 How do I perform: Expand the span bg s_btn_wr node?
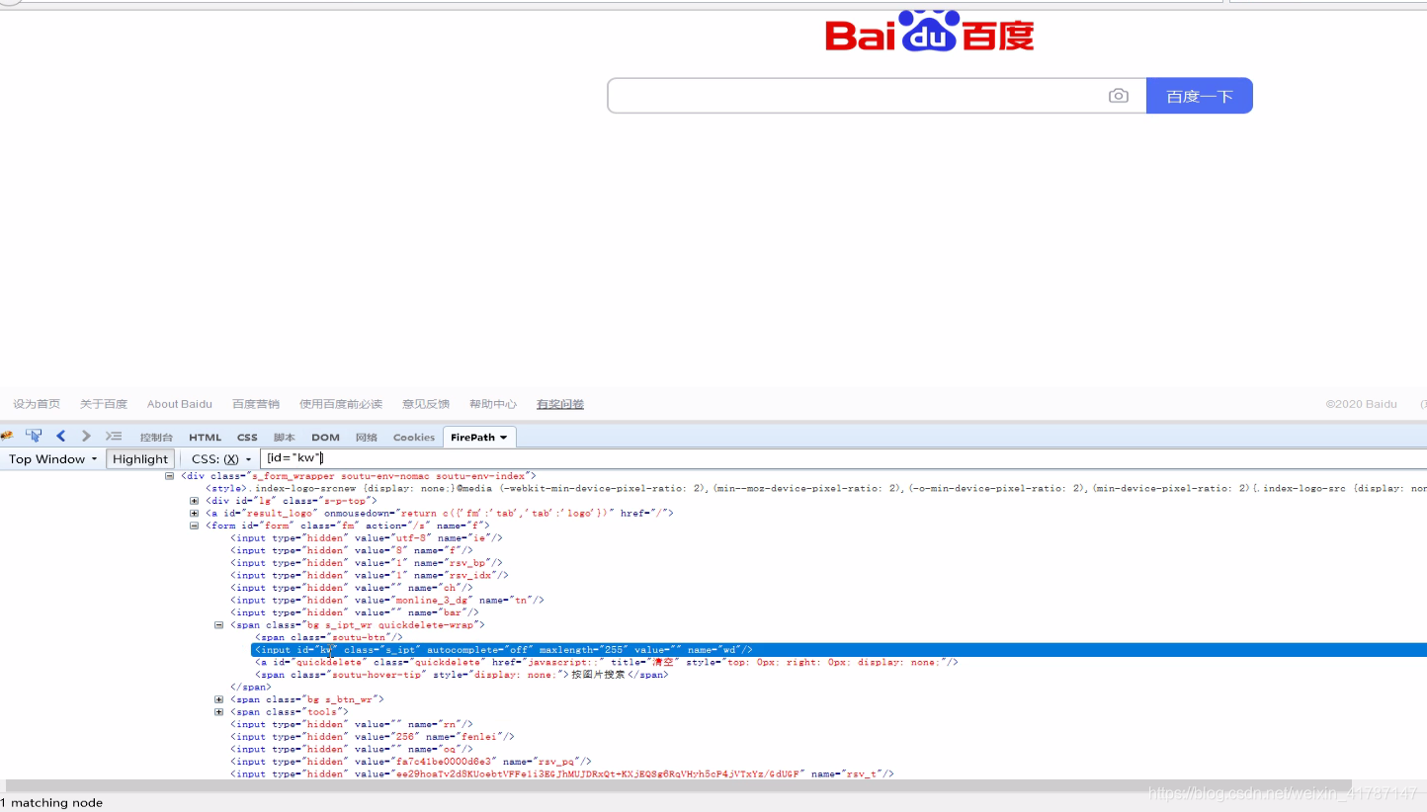pyautogui.click(x=219, y=699)
